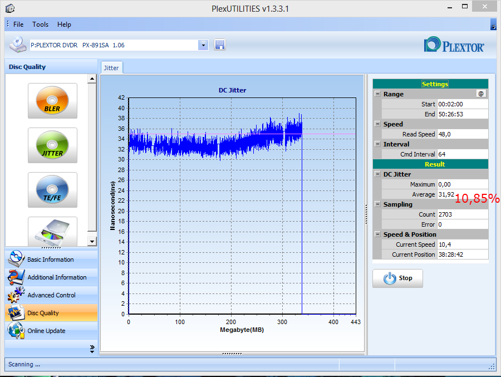Click the Result header
501x377 pixels.
(430, 164)
